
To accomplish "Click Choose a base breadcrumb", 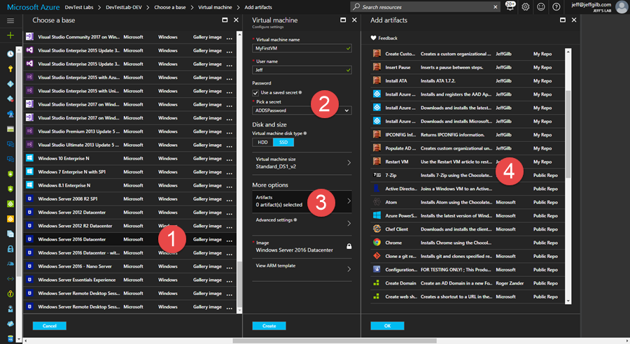I will [170, 7].
